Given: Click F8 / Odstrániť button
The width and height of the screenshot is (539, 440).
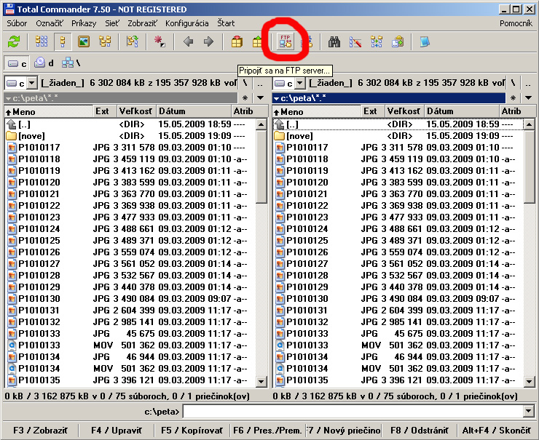Looking at the screenshot, I should [x=419, y=431].
